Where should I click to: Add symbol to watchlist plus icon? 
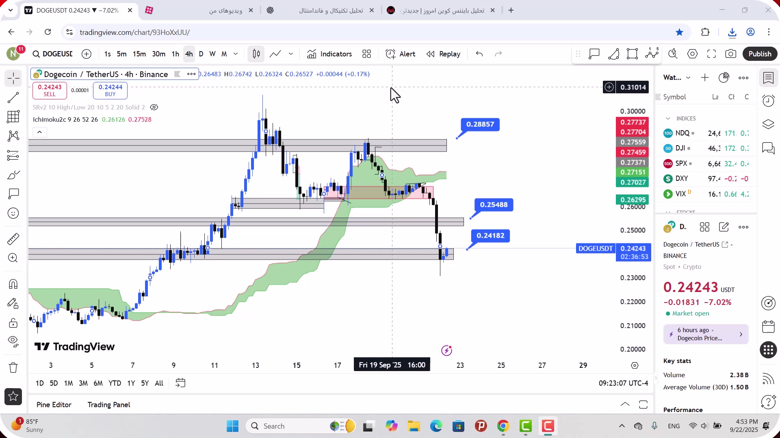coord(705,77)
